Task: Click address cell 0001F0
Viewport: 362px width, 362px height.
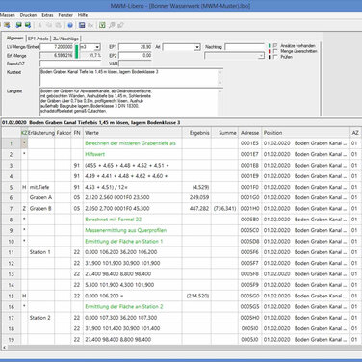Action: point(249,187)
